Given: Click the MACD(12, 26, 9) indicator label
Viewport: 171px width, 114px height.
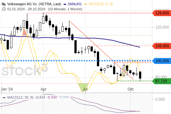Looking at the screenshot, I should (x=20, y=98).
